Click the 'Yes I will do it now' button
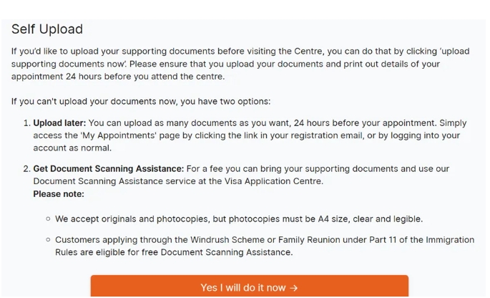The height and width of the screenshot is (298, 490). 249,287
